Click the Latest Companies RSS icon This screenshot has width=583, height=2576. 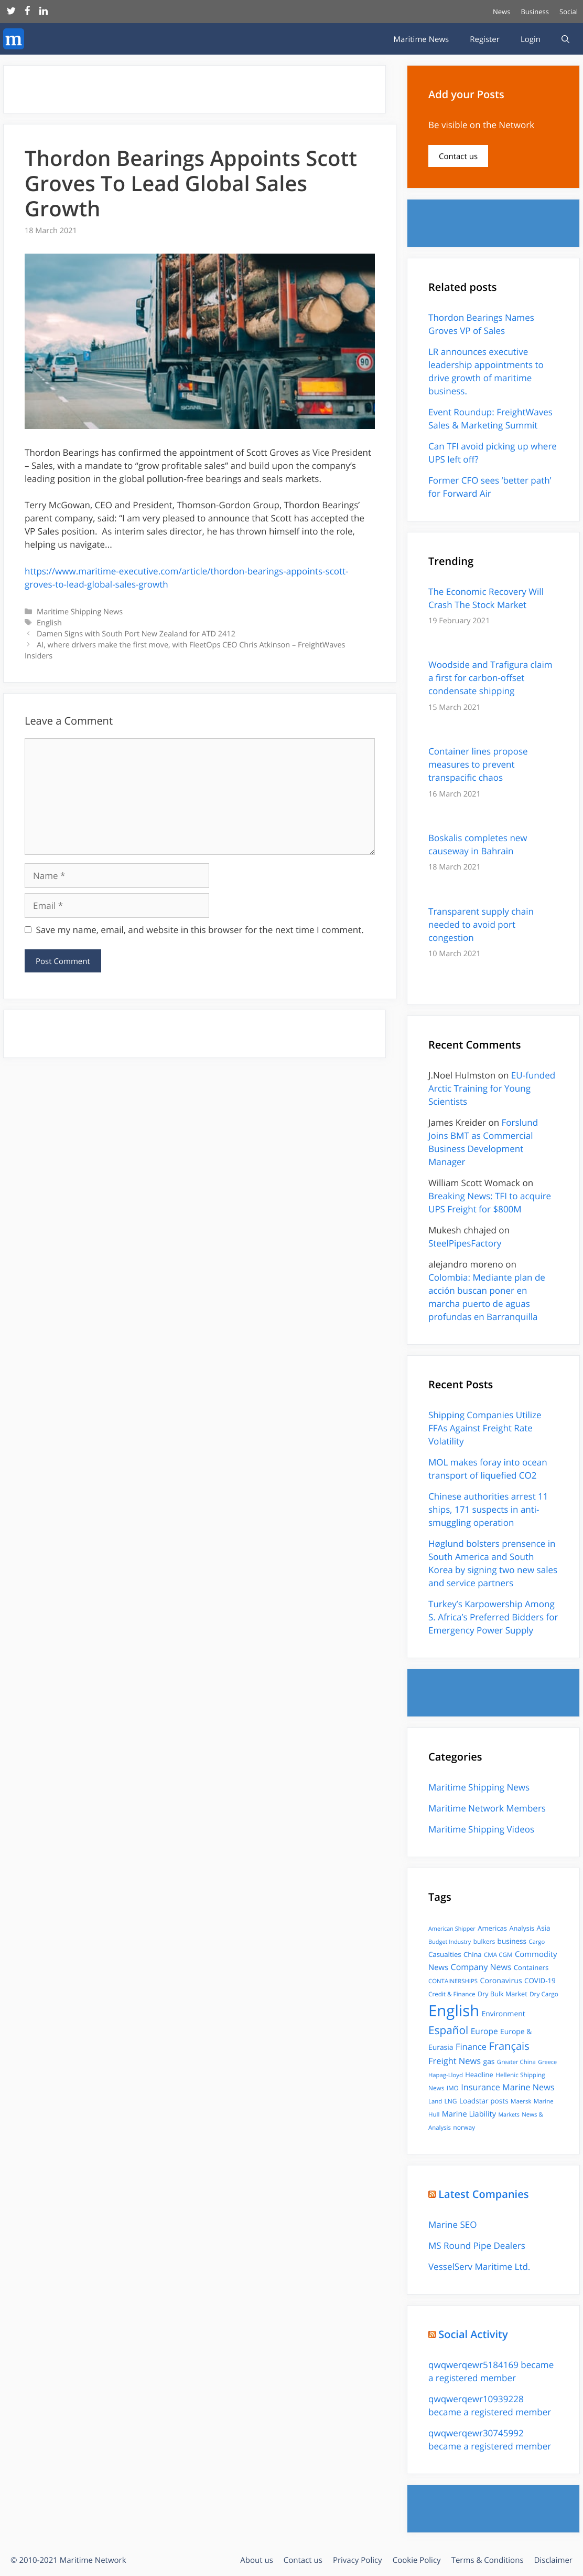(432, 2194)
